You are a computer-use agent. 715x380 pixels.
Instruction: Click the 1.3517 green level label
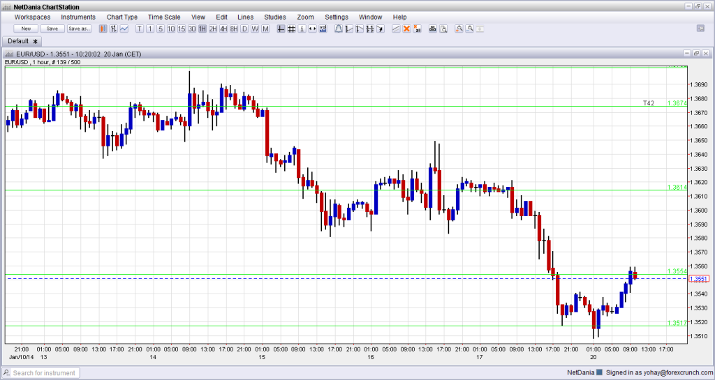pos(677,323)
